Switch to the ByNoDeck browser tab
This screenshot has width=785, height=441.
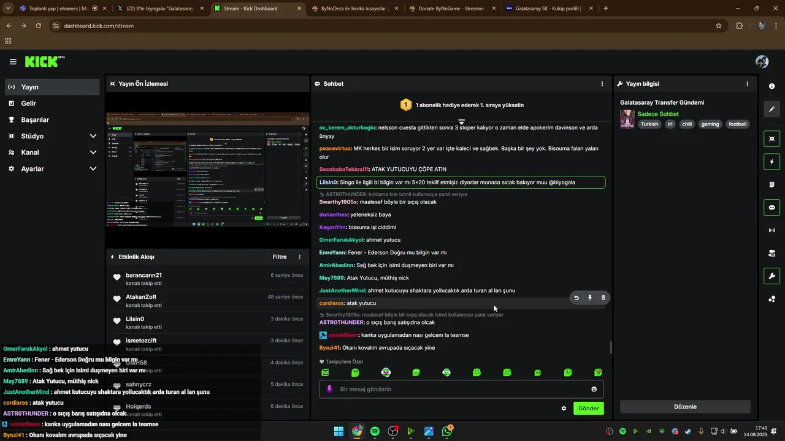pyautogui.click(x=354, y=9)
